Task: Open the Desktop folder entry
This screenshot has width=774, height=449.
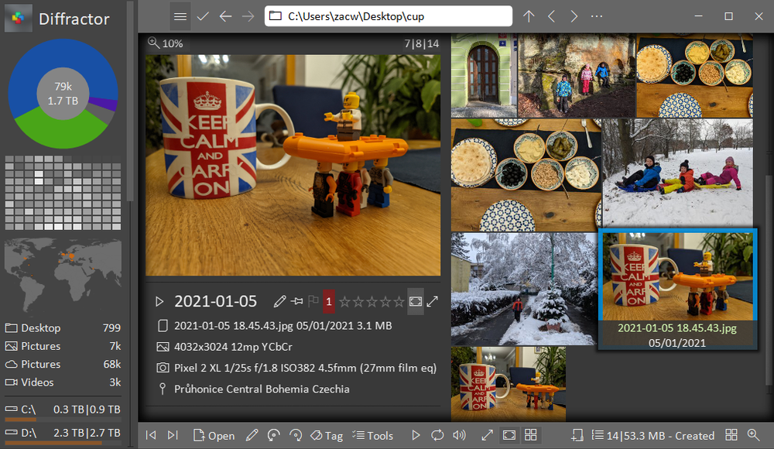Action: (x=63, y=328)
